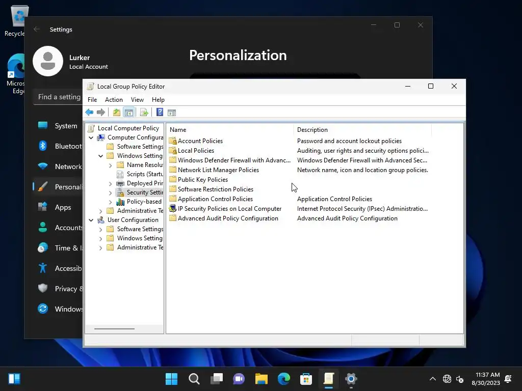Expand Software Settings under User Configuration
This screenshot has height=391, width=522.
[x=100, y=229]
